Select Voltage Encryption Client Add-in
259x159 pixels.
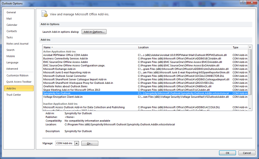(x=145, y=97)
